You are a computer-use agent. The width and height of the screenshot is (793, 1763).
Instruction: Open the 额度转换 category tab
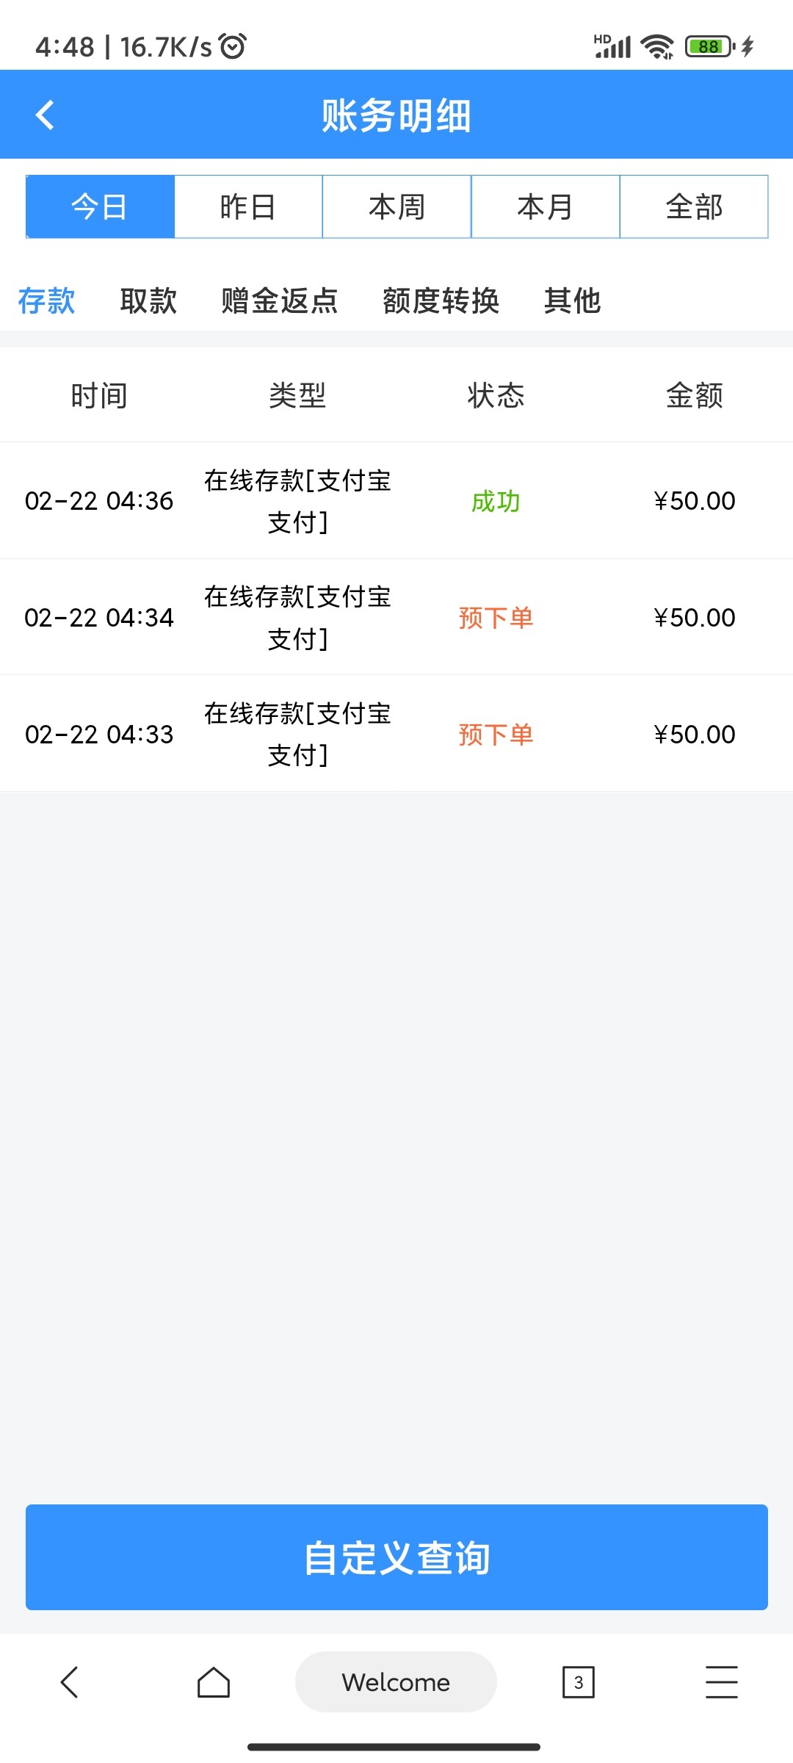click(441, 300)
